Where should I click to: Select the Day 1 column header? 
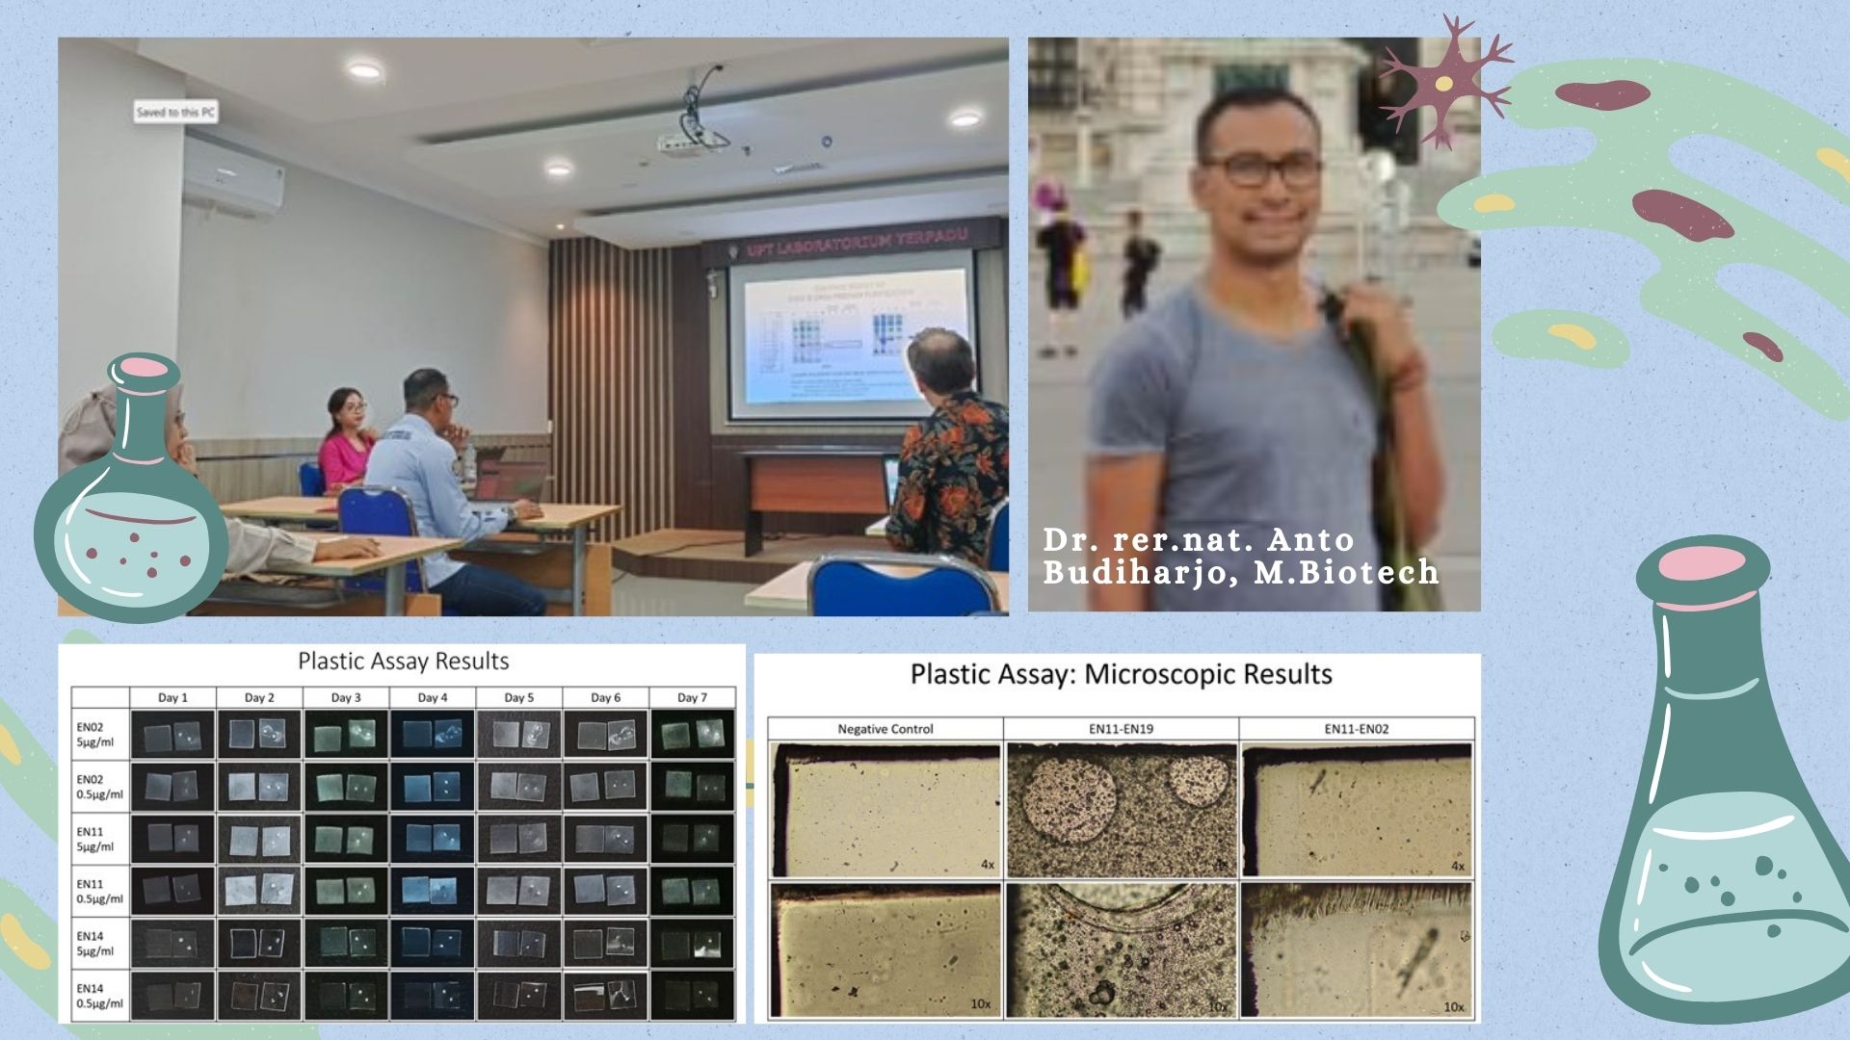click(x=172, y=697)
